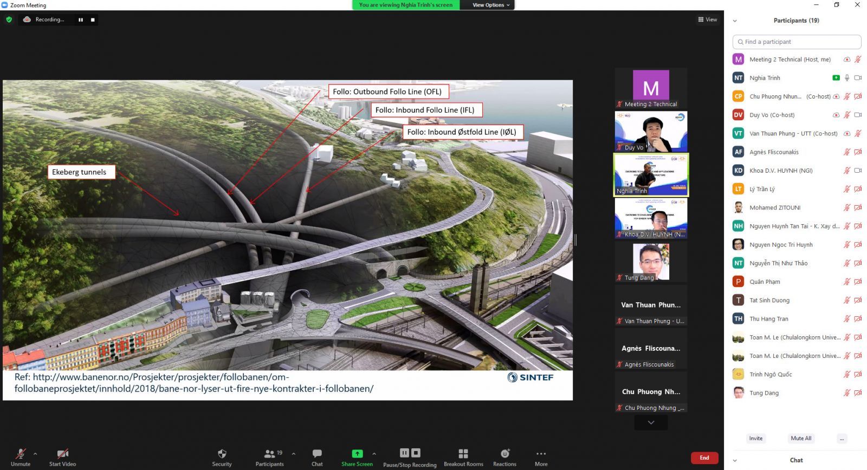Unmute the microphone
867x470 pixels.
[x=21, y=454]
